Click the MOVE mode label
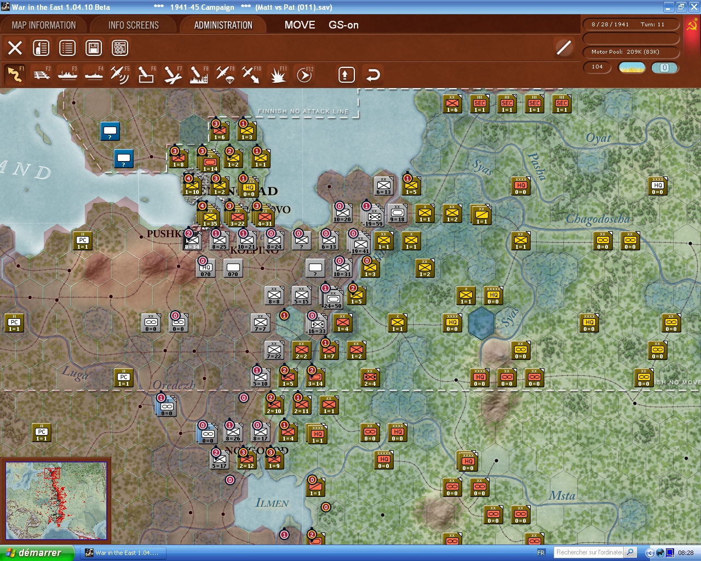 pyautogui.click(x=300, y=25)
